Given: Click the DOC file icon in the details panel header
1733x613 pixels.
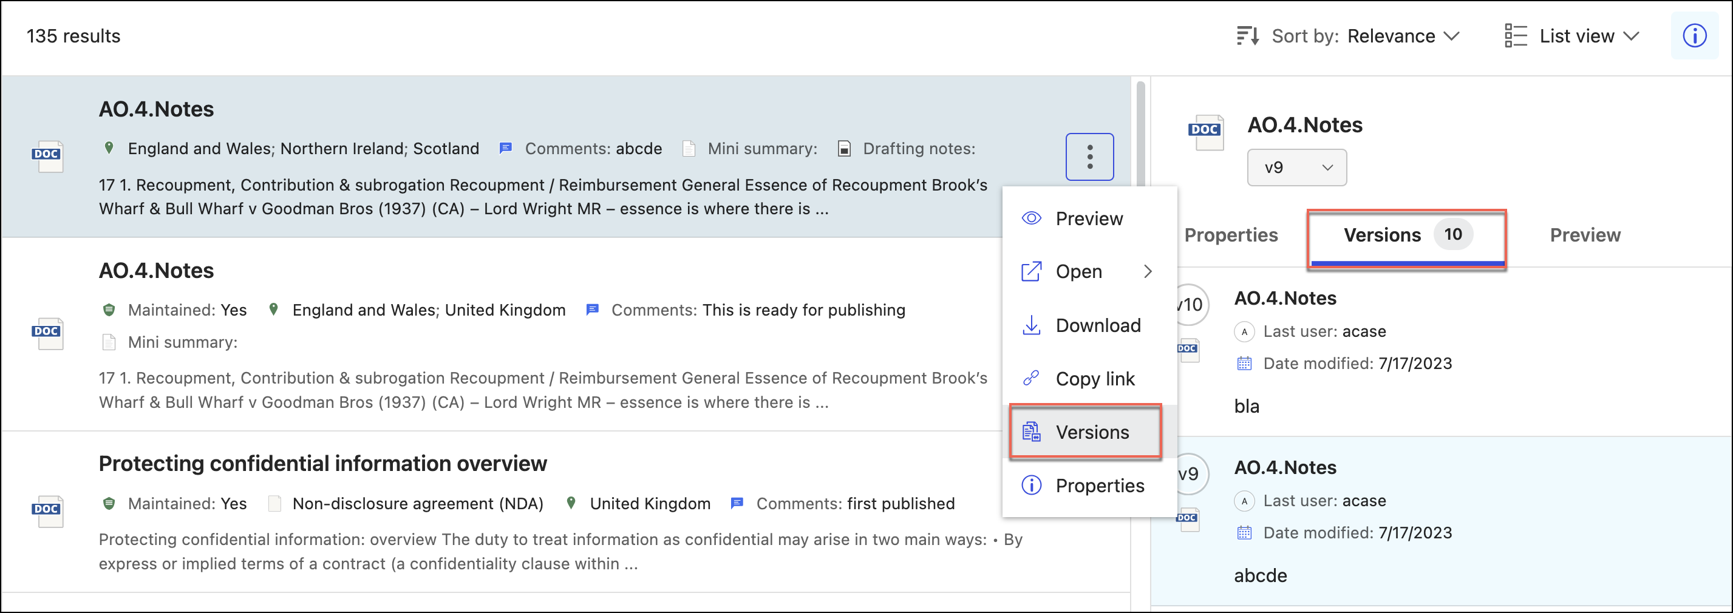Looking at the screenshot, I should [x=1205, y=132].
